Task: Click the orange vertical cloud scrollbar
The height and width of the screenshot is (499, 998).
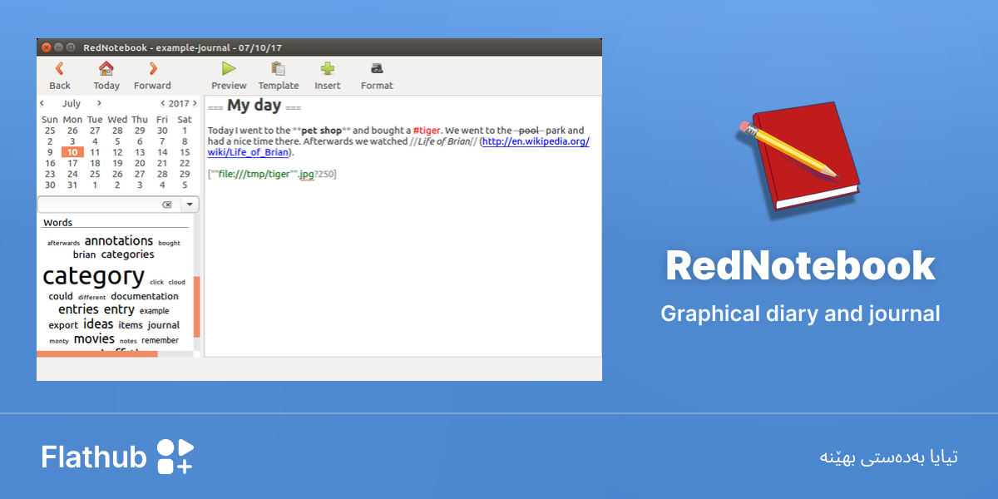Action: coord(197,307)
